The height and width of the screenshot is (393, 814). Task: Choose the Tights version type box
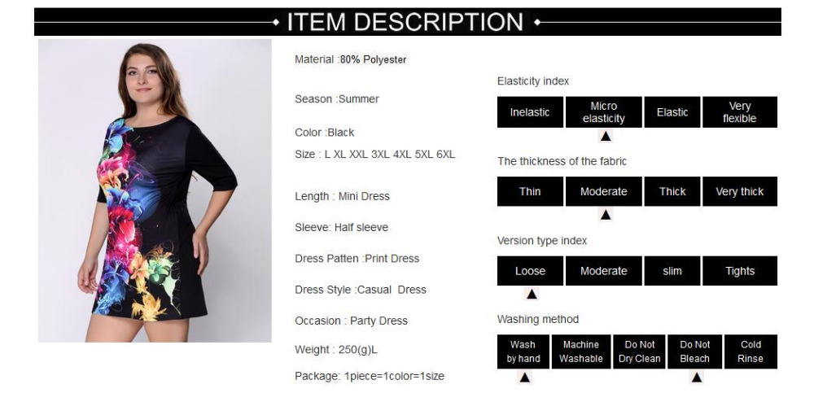coord(740,271)
